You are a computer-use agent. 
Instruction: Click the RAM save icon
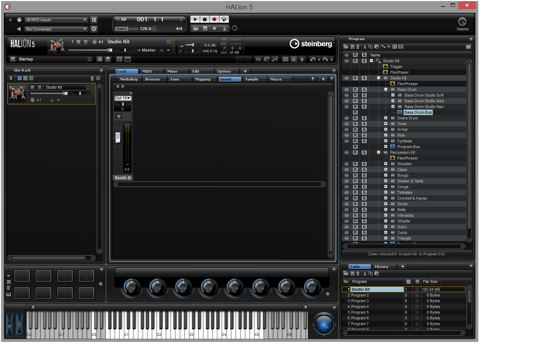point(285,59)
